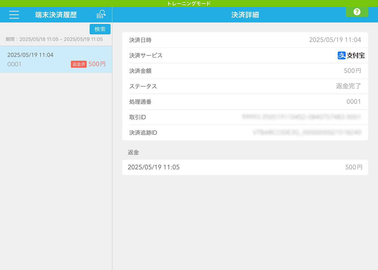The image size is (378, 270).
Task: Click the 決済金額 500円 row
Action: [245, 71]
